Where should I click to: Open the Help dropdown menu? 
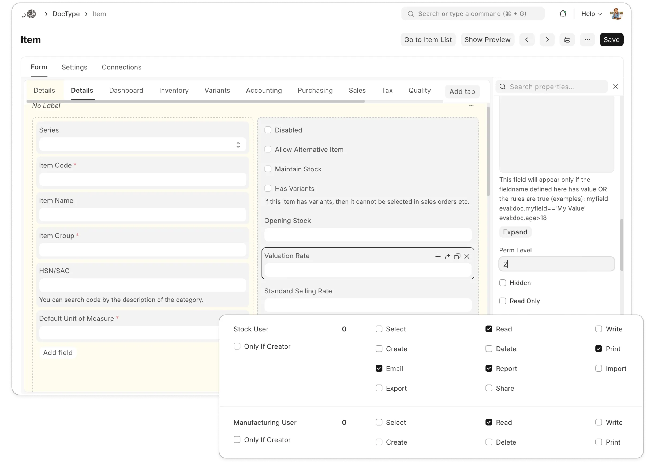[591, 14]
